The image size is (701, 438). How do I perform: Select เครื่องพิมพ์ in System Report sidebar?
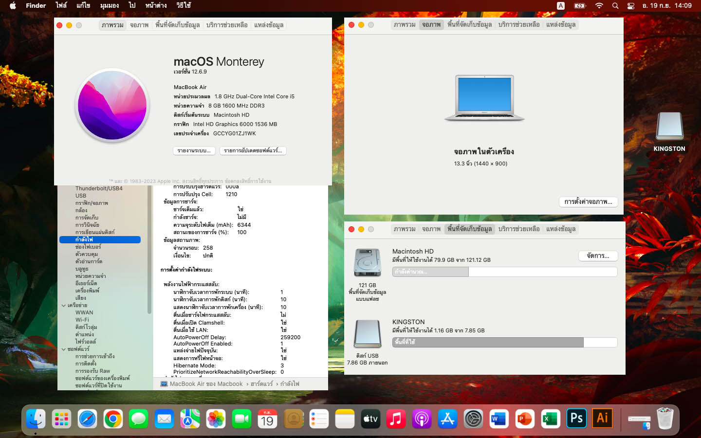click(87, 291)
